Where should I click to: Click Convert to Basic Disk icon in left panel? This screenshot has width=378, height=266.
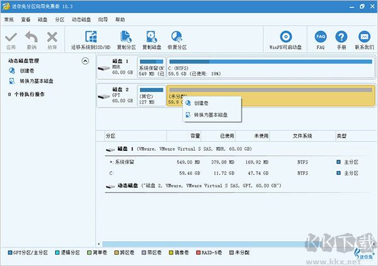click(12, 81)
